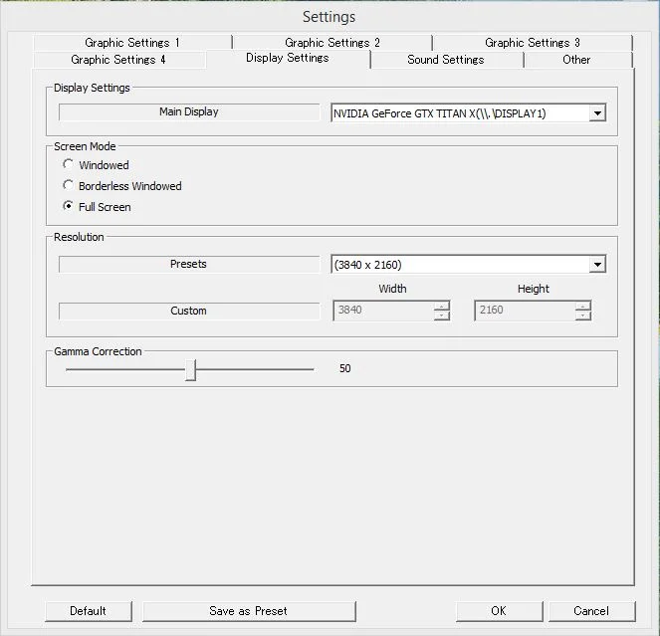Open the Sound Settings tab
Viewport: 660px width, 636px height.
446,60
